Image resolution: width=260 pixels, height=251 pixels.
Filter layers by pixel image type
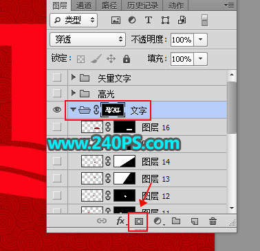(116, 21)
